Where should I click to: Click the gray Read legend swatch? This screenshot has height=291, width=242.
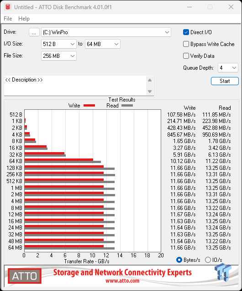pyautogui.click(x=127, y=105)
